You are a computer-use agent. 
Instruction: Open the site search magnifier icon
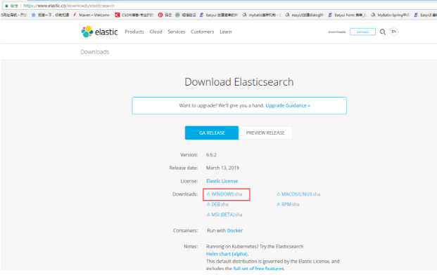point(383,32)
